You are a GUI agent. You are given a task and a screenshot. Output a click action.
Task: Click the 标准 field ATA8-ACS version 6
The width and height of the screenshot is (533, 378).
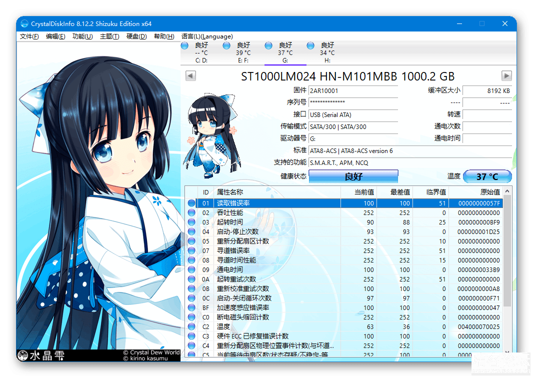point(410,150)
